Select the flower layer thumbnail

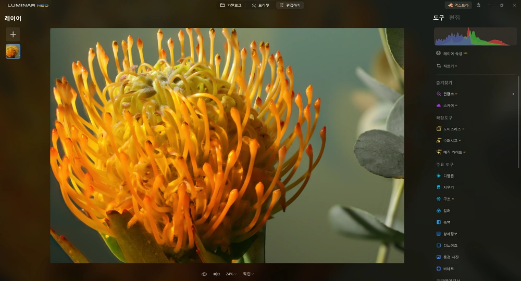(13, 51)
